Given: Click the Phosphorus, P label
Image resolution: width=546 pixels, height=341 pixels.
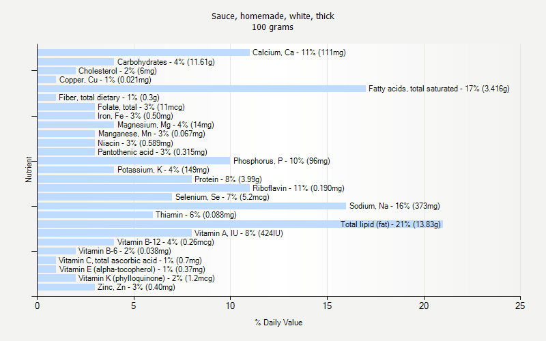Looking at the screenshot, I should [281, 161].
